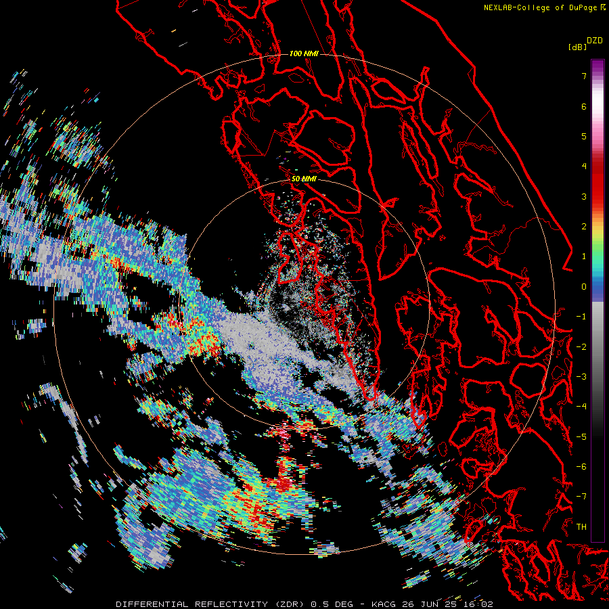Screen dimensions: 609x609
Task: Click the -6 value on color scale
Action: click(x=581, y=466)
